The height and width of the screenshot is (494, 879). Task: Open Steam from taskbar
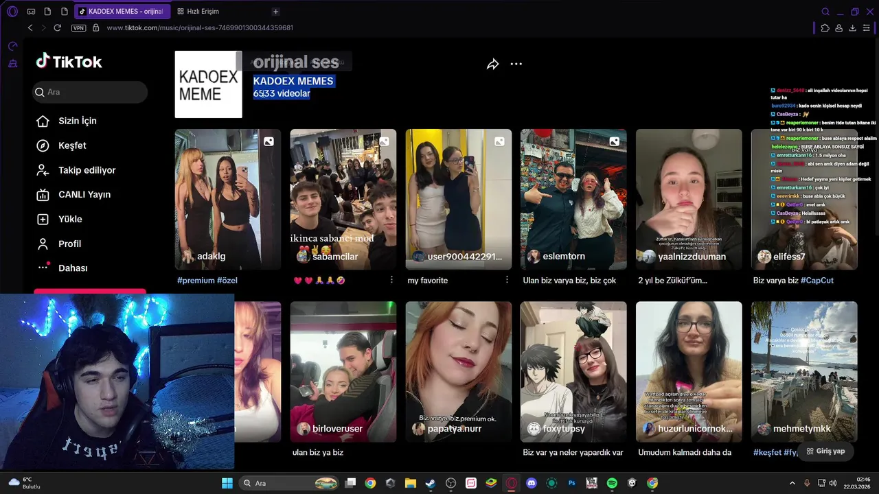[x=430, y=483]
